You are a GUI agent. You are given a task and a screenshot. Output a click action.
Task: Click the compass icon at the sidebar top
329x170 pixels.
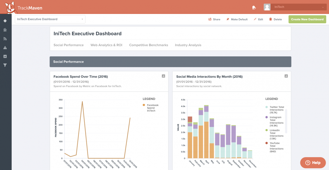pyautogui.click(x=5, y=21)
